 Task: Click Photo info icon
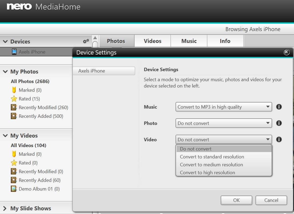[279, 123]
